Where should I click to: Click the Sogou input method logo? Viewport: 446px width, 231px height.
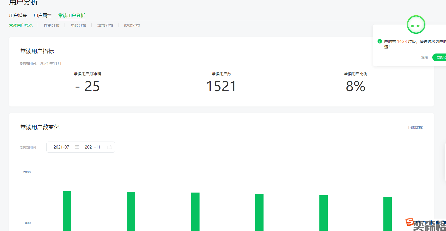[410, 222]
